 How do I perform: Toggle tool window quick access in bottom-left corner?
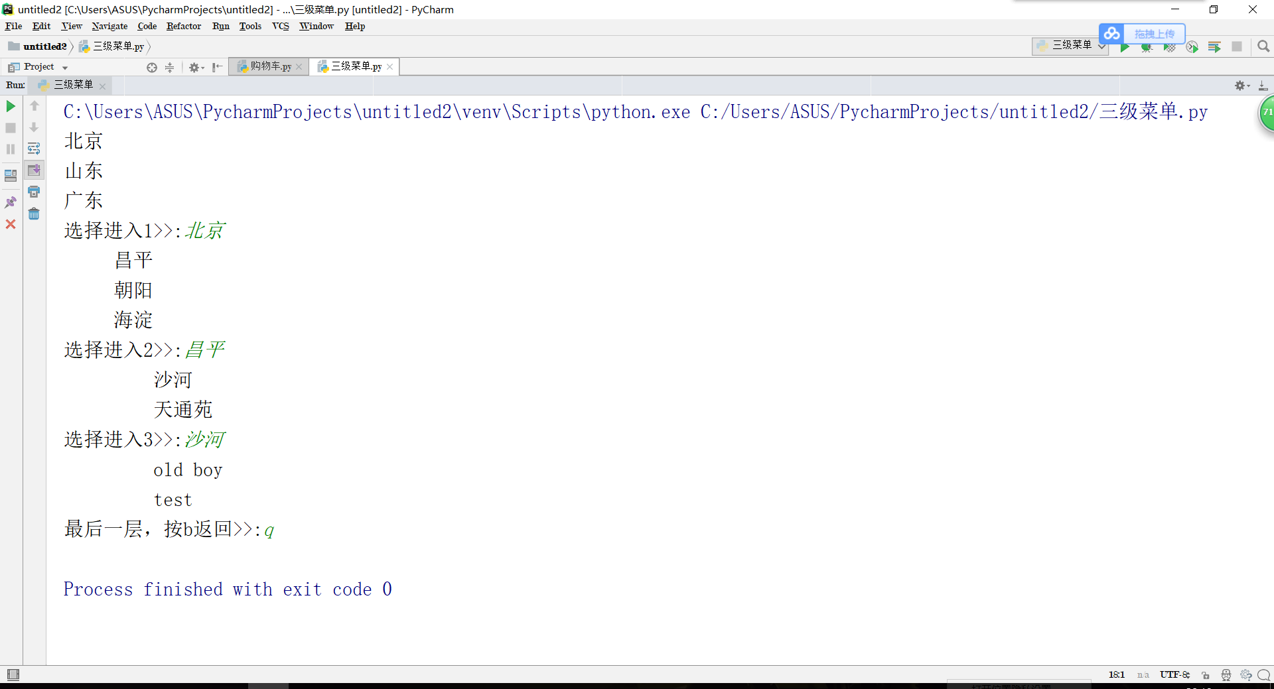coord(13,674)
